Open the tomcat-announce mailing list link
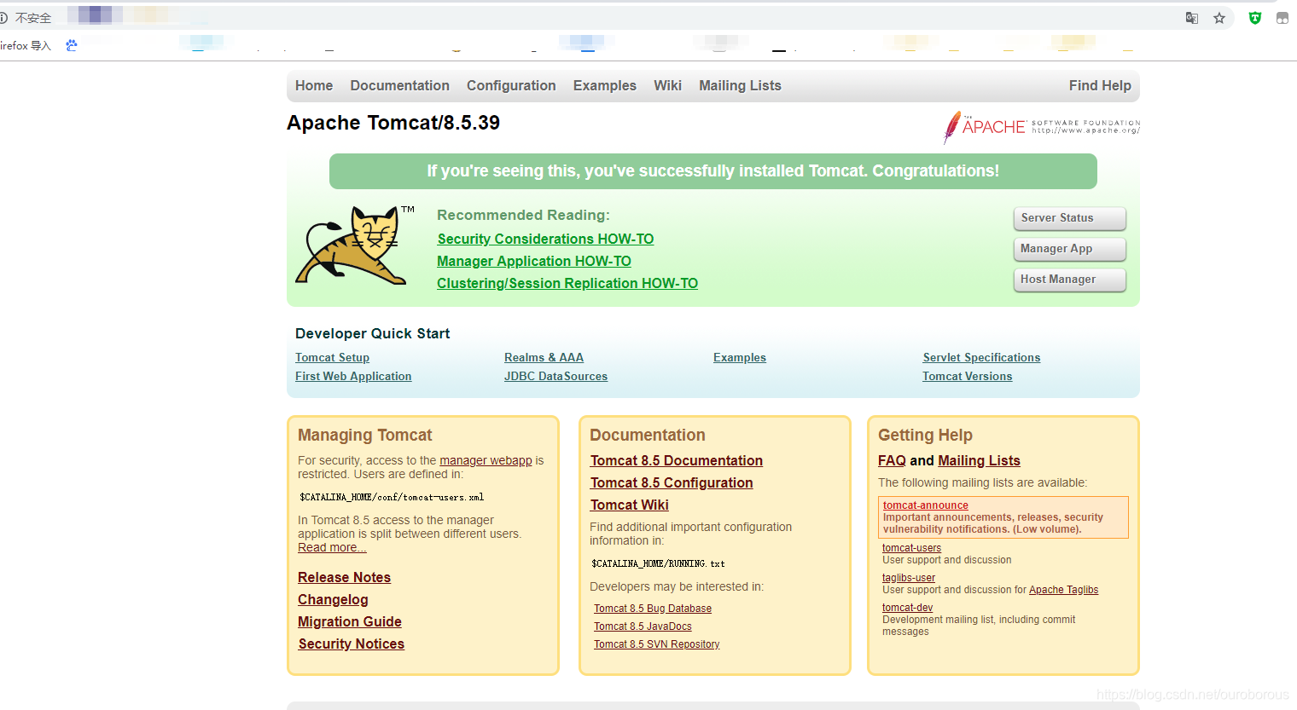This screenshot has height=710, width=1297. (x=925, y=505)
